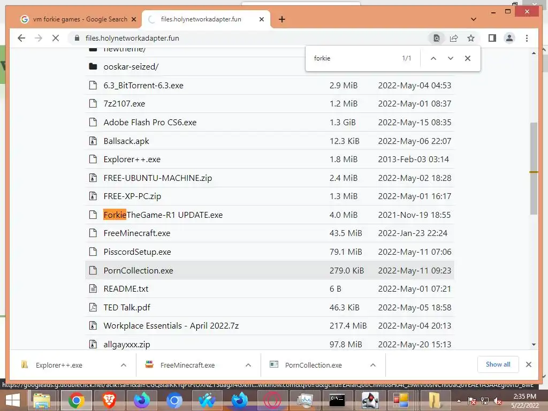The height and width of the screenshot is (411, 548).
Task: Click the muted volume tray icon
Action: pyautogui.click(x=497, y=401)
